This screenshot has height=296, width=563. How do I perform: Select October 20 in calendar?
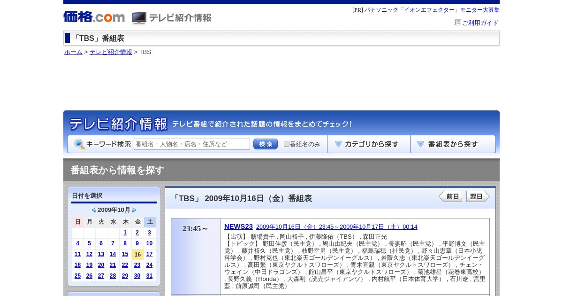coord(101,265)
